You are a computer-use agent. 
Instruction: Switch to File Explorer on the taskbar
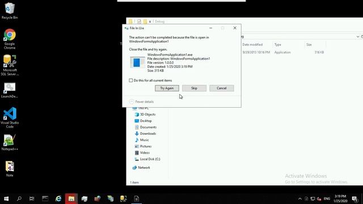(x=71, y=199)
